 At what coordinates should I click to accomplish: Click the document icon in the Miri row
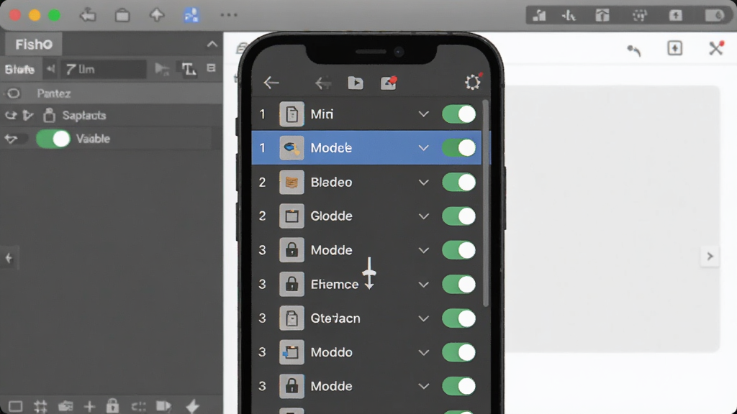[291, 114]
